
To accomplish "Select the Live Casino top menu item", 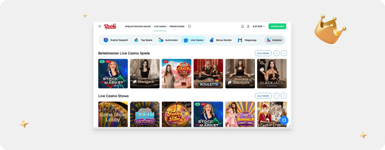I will click(160, 26).
